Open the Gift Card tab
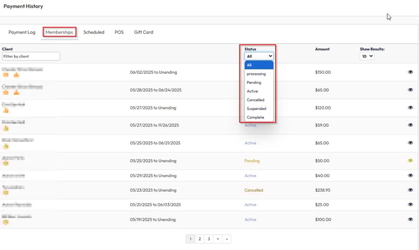 [x=143, y=32]
